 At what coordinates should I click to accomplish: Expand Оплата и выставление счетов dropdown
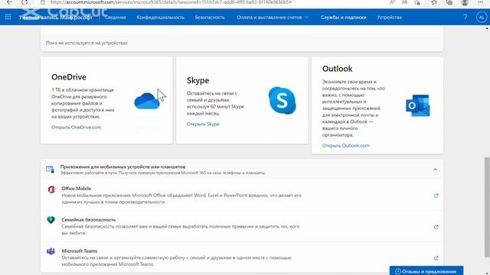click(273, 17)
